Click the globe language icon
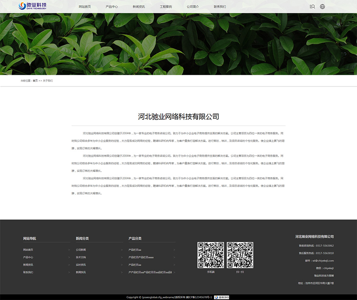 pos(322,7)
